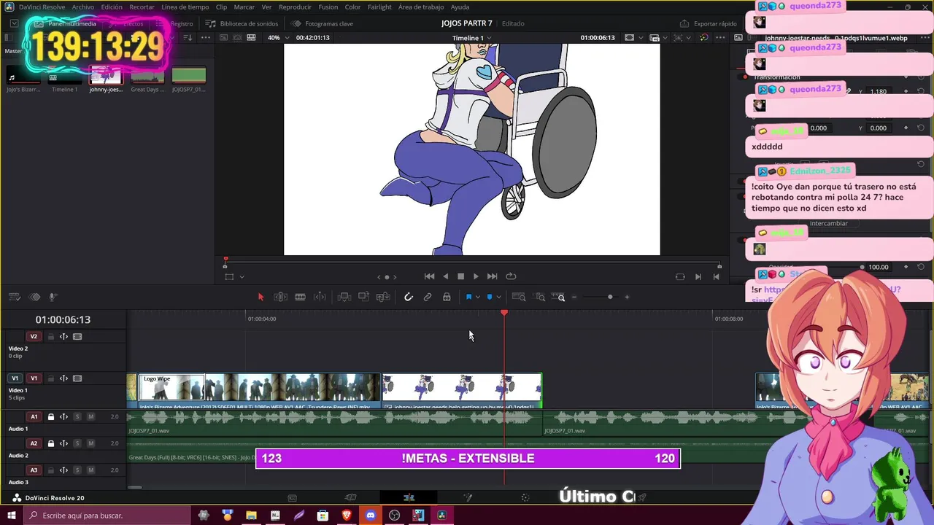Click the V1 source patch button
Screen dimensions: 934x525
15,378
